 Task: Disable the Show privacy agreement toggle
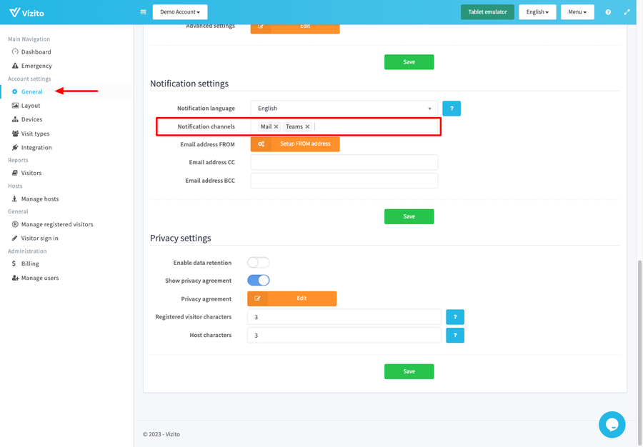[x=258, y=280]
